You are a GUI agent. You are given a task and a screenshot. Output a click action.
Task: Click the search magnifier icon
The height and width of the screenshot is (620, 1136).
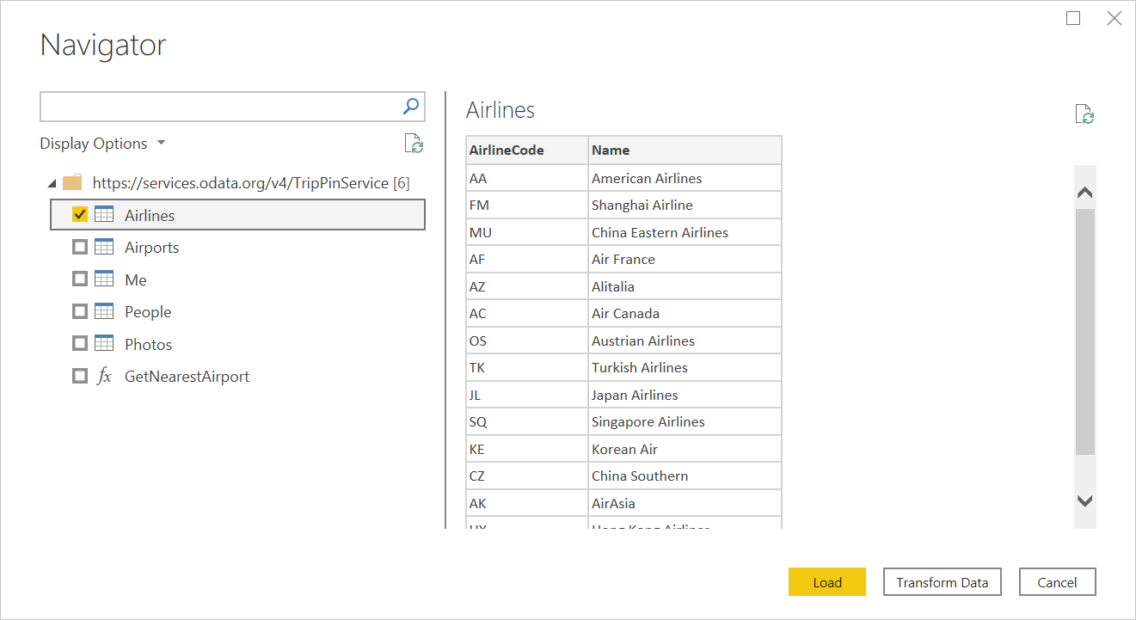click(x=411, y=106)
